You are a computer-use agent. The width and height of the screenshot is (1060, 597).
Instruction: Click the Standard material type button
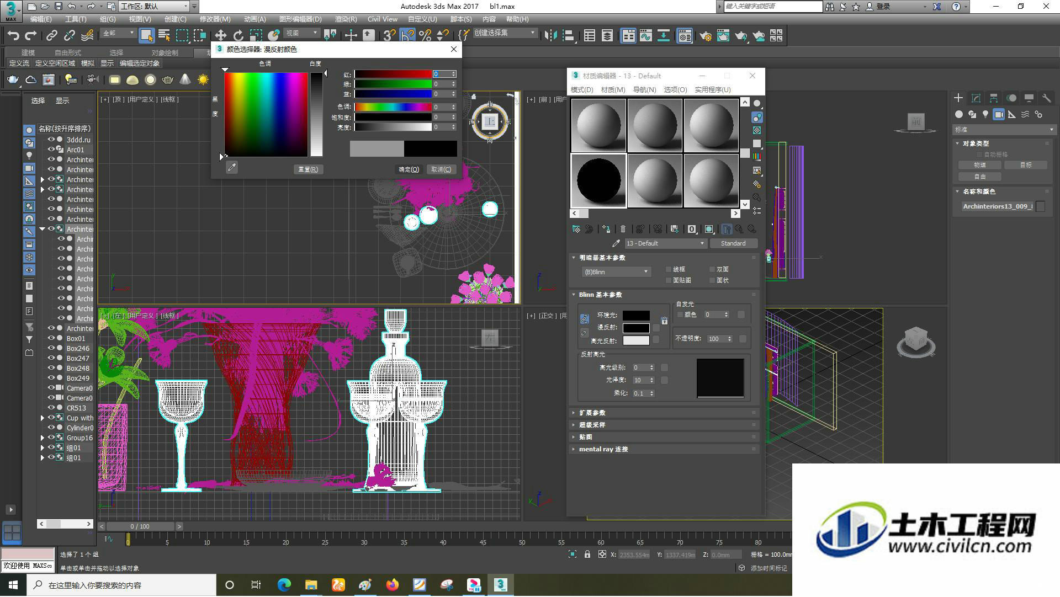tap(733, 243)
